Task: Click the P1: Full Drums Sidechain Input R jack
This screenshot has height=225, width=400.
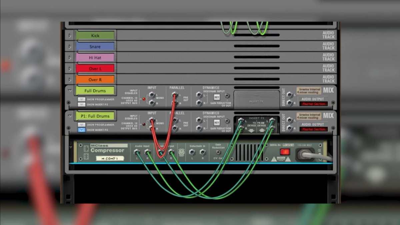Action: coord(199,128)
